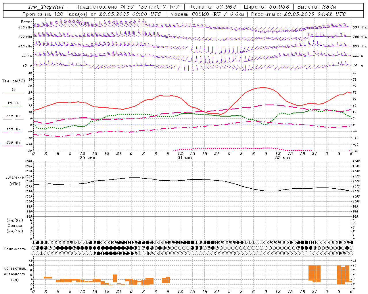Click 'Прогноз на 120 часа(ов)' forecast header
Image resolution: width=368 pixels, height=294 pixels.
click(55, 14)
